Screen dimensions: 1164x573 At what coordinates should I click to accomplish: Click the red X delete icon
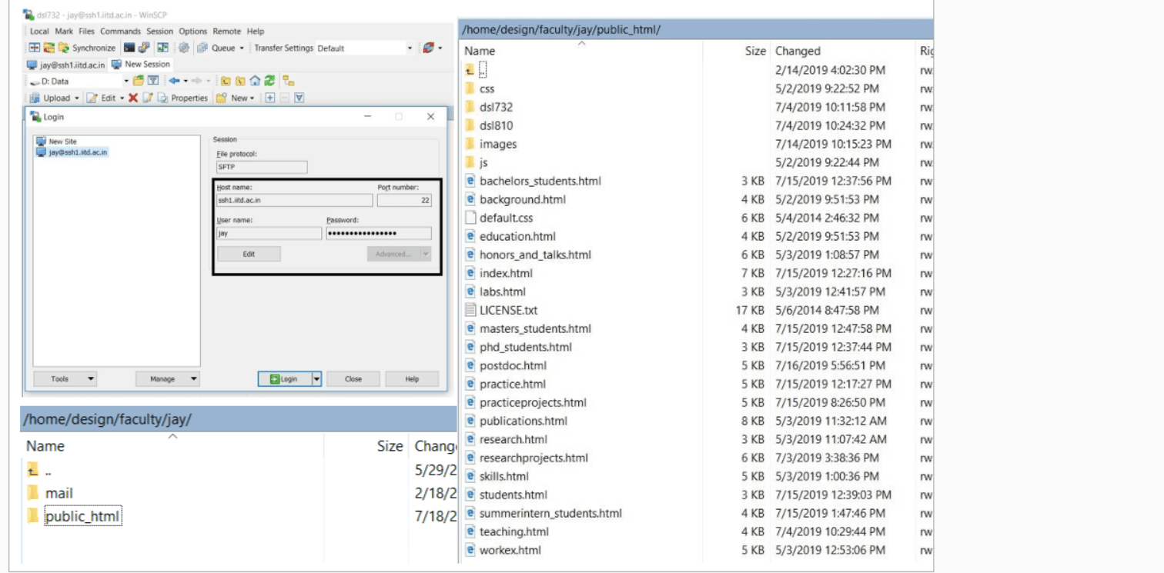click(x=133, y=98)
